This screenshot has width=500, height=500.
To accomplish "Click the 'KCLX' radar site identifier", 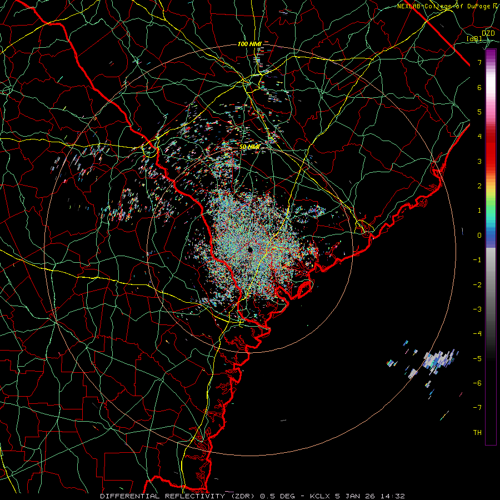I will coord(321,496).
